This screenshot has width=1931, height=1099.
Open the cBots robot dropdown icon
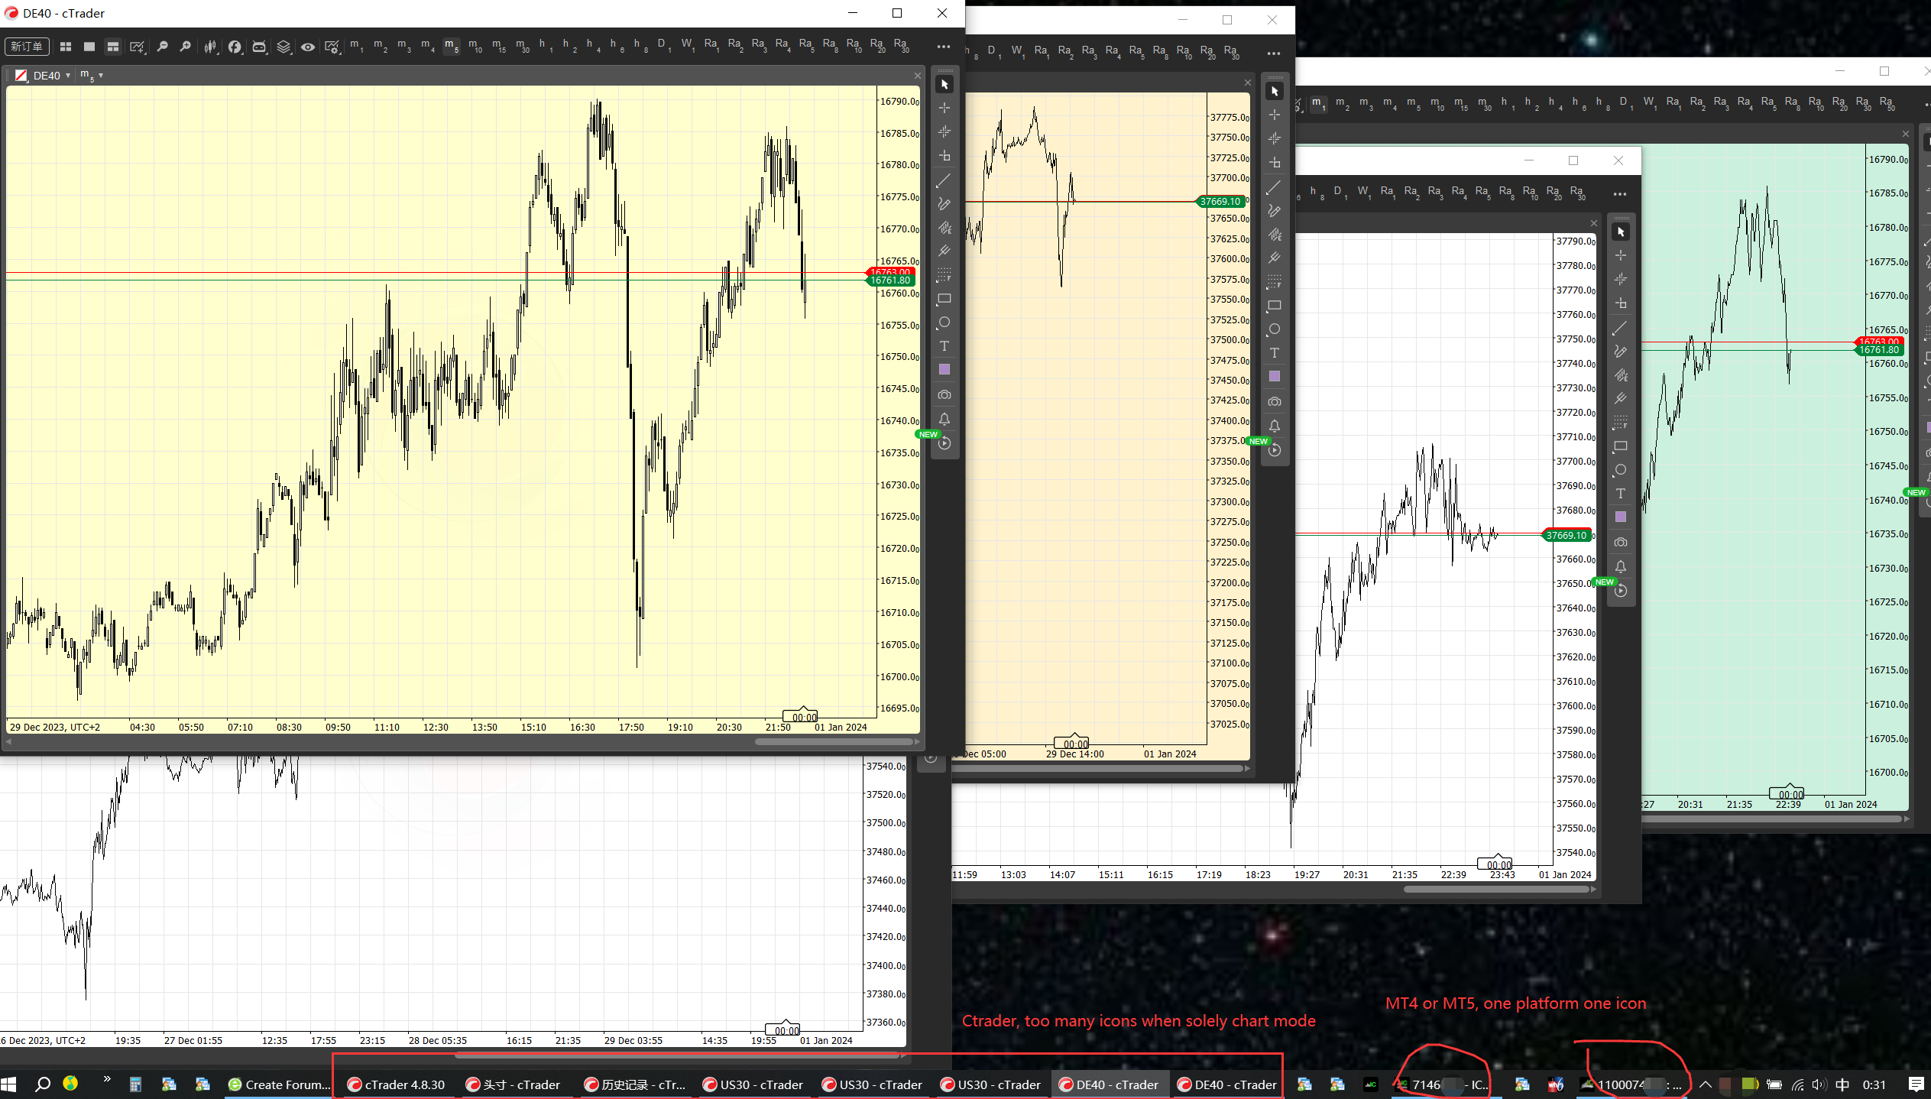pyautogui.click(x=259, y=47)
